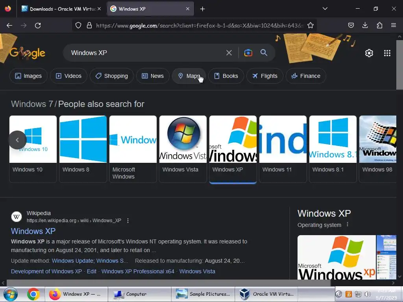Clear the search box with X

[229, 53]
